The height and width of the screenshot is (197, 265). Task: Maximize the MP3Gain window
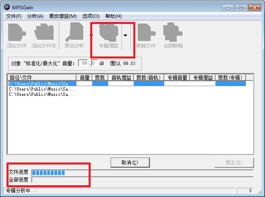[x=241, y=8]
